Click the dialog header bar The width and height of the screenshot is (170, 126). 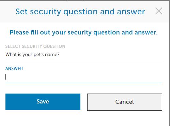84,12
